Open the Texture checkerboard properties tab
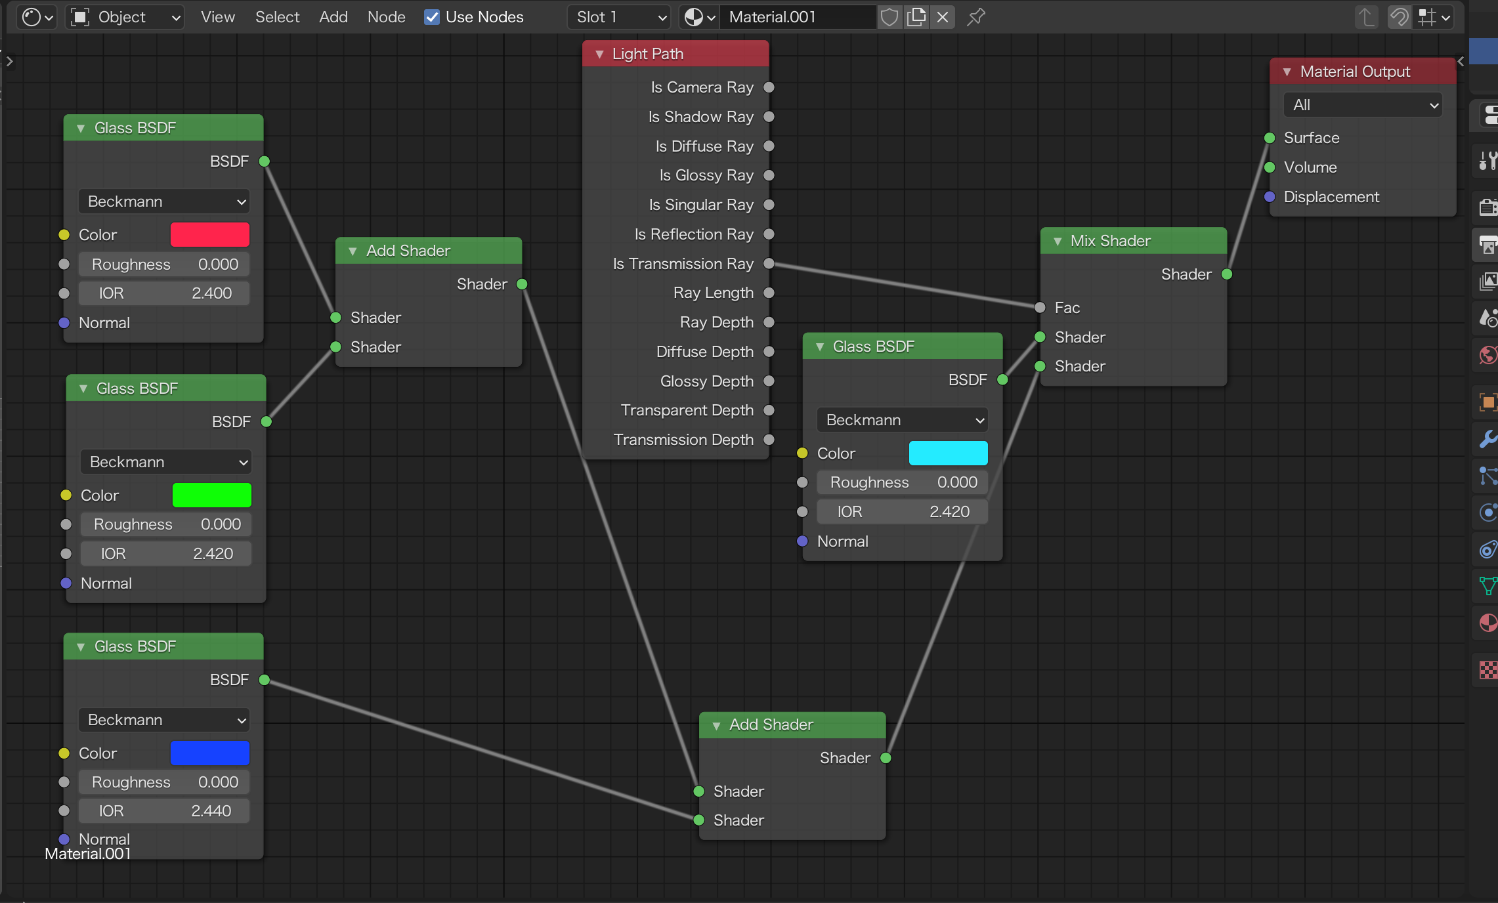 pyautogui.click(x=1487, y=670)
